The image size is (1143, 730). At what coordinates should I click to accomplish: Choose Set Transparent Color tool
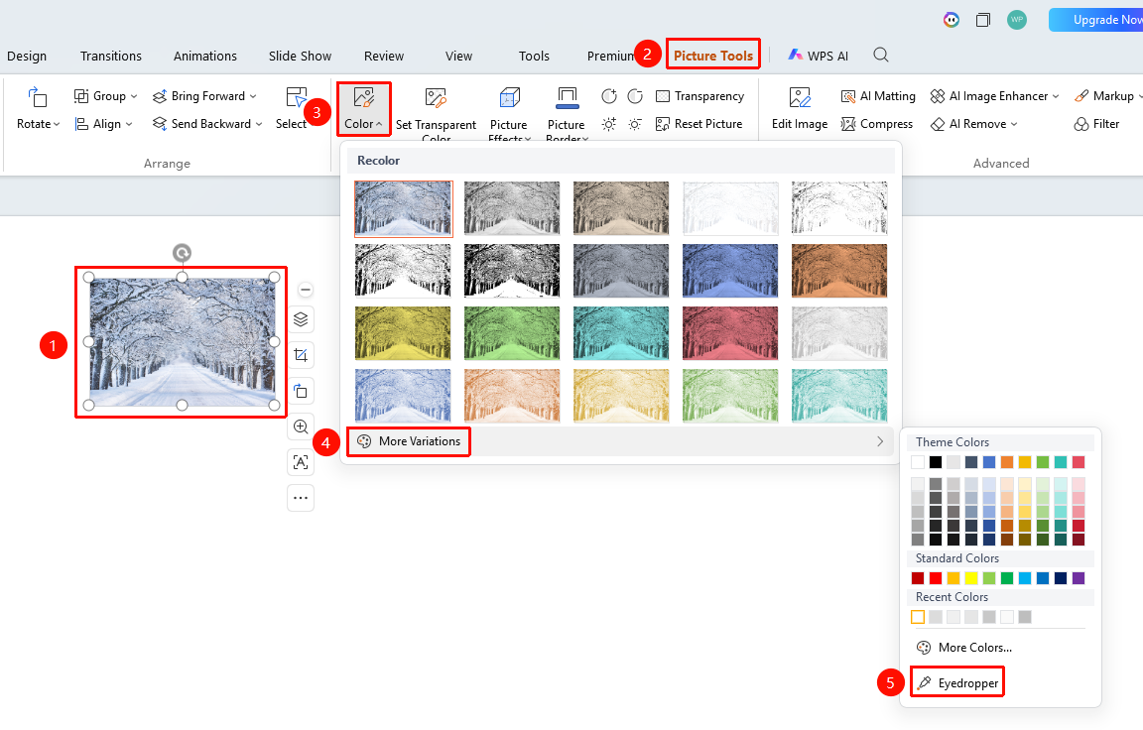click(436, 114)
